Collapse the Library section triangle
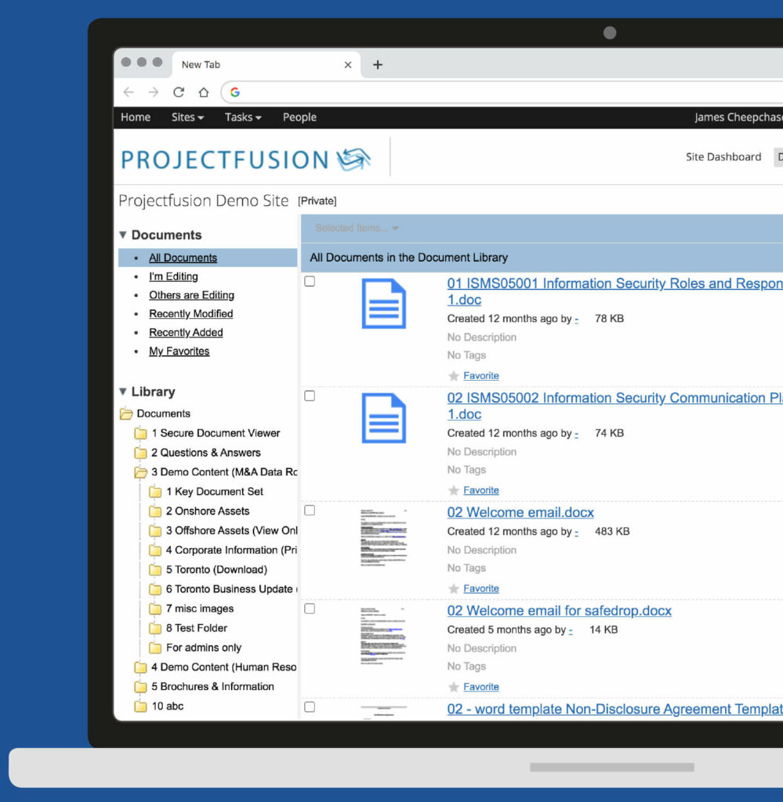 click(x=123, y=392)
